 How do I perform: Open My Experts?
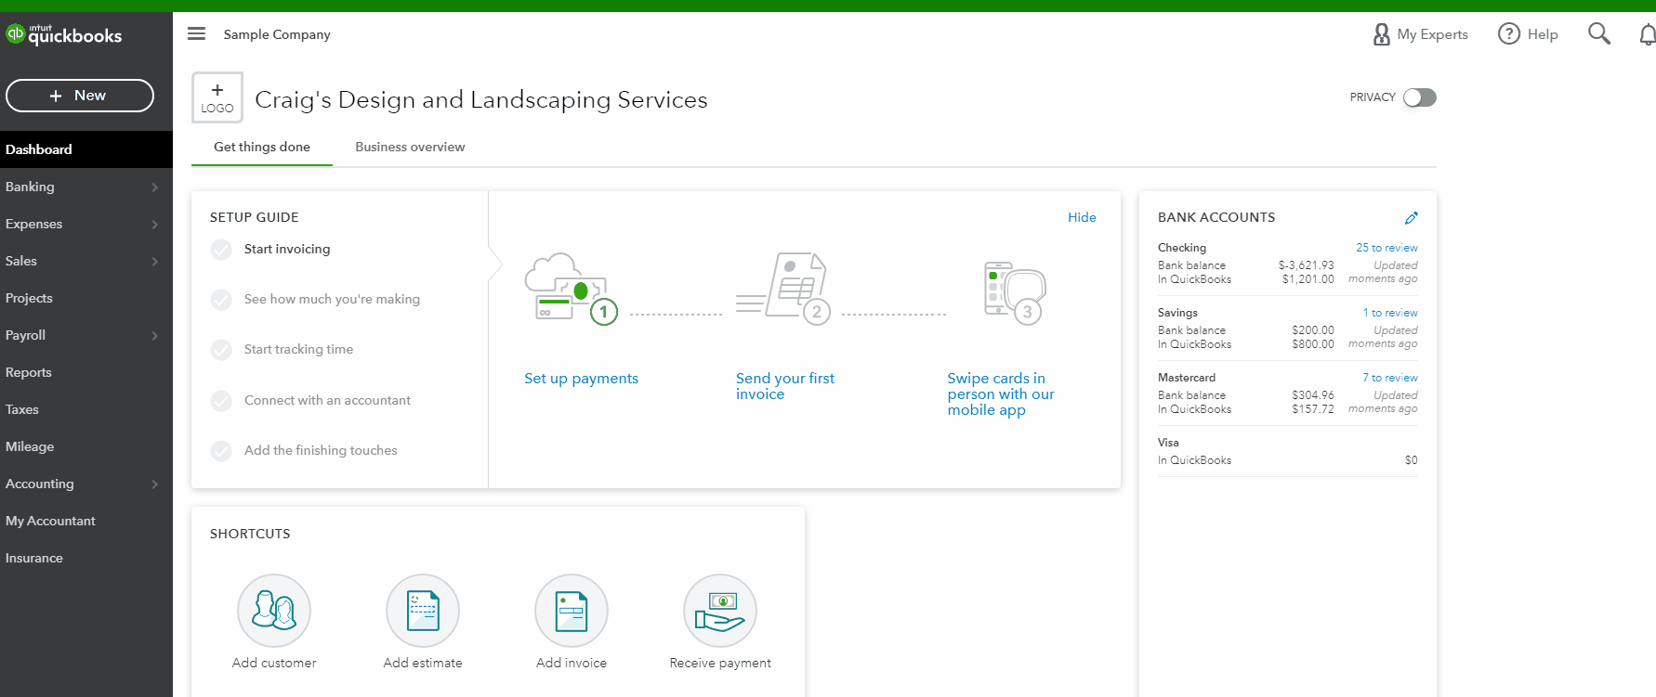coord(1420,34)
